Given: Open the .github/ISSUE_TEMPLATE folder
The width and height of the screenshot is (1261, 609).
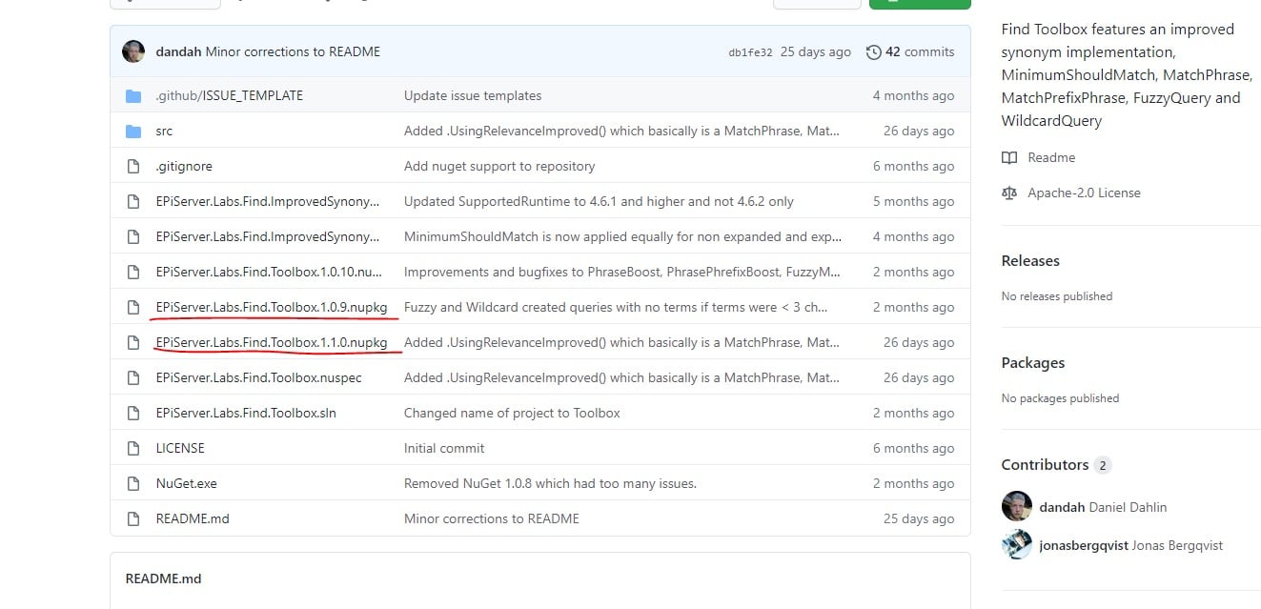Looking at the screenshot, I should [229, 95].
